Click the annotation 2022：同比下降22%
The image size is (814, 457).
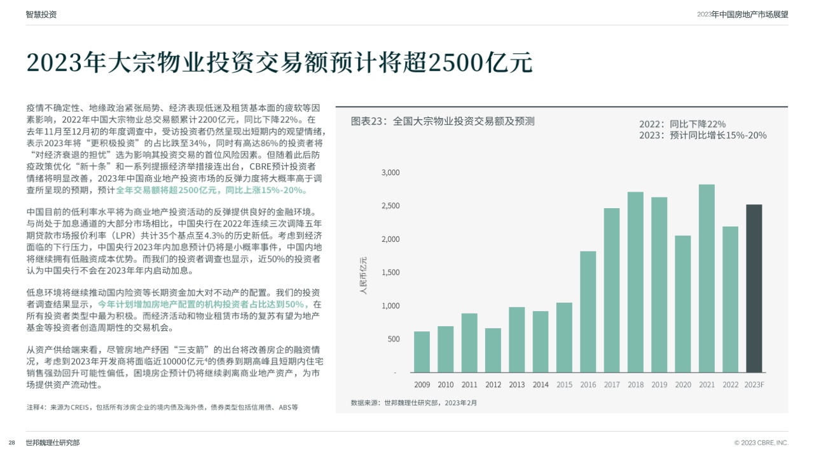pos(682,124)
